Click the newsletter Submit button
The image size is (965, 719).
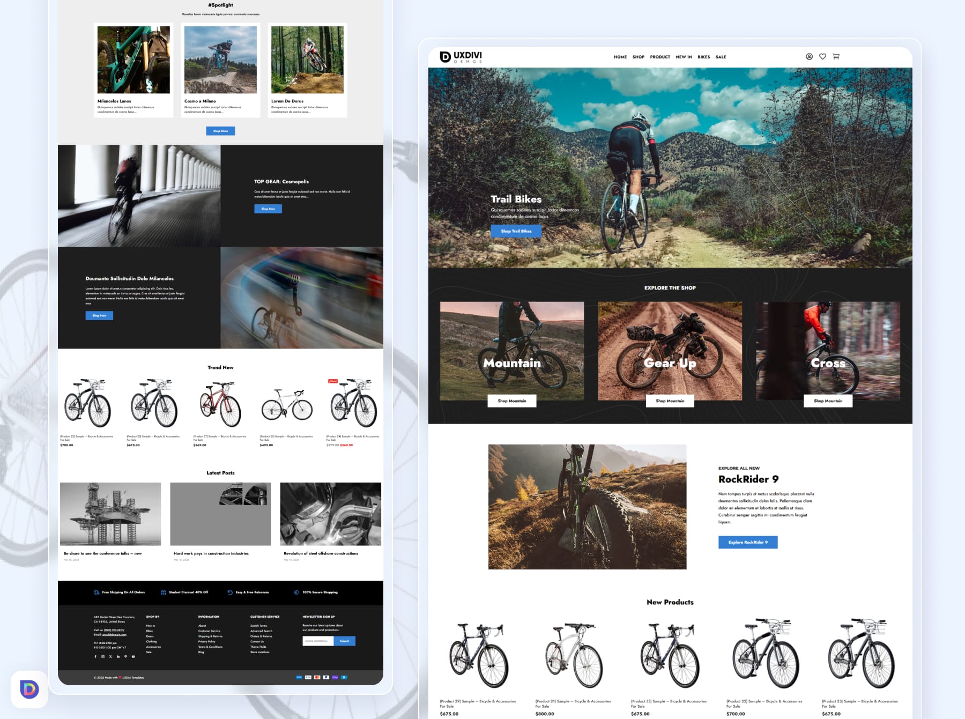344,641
